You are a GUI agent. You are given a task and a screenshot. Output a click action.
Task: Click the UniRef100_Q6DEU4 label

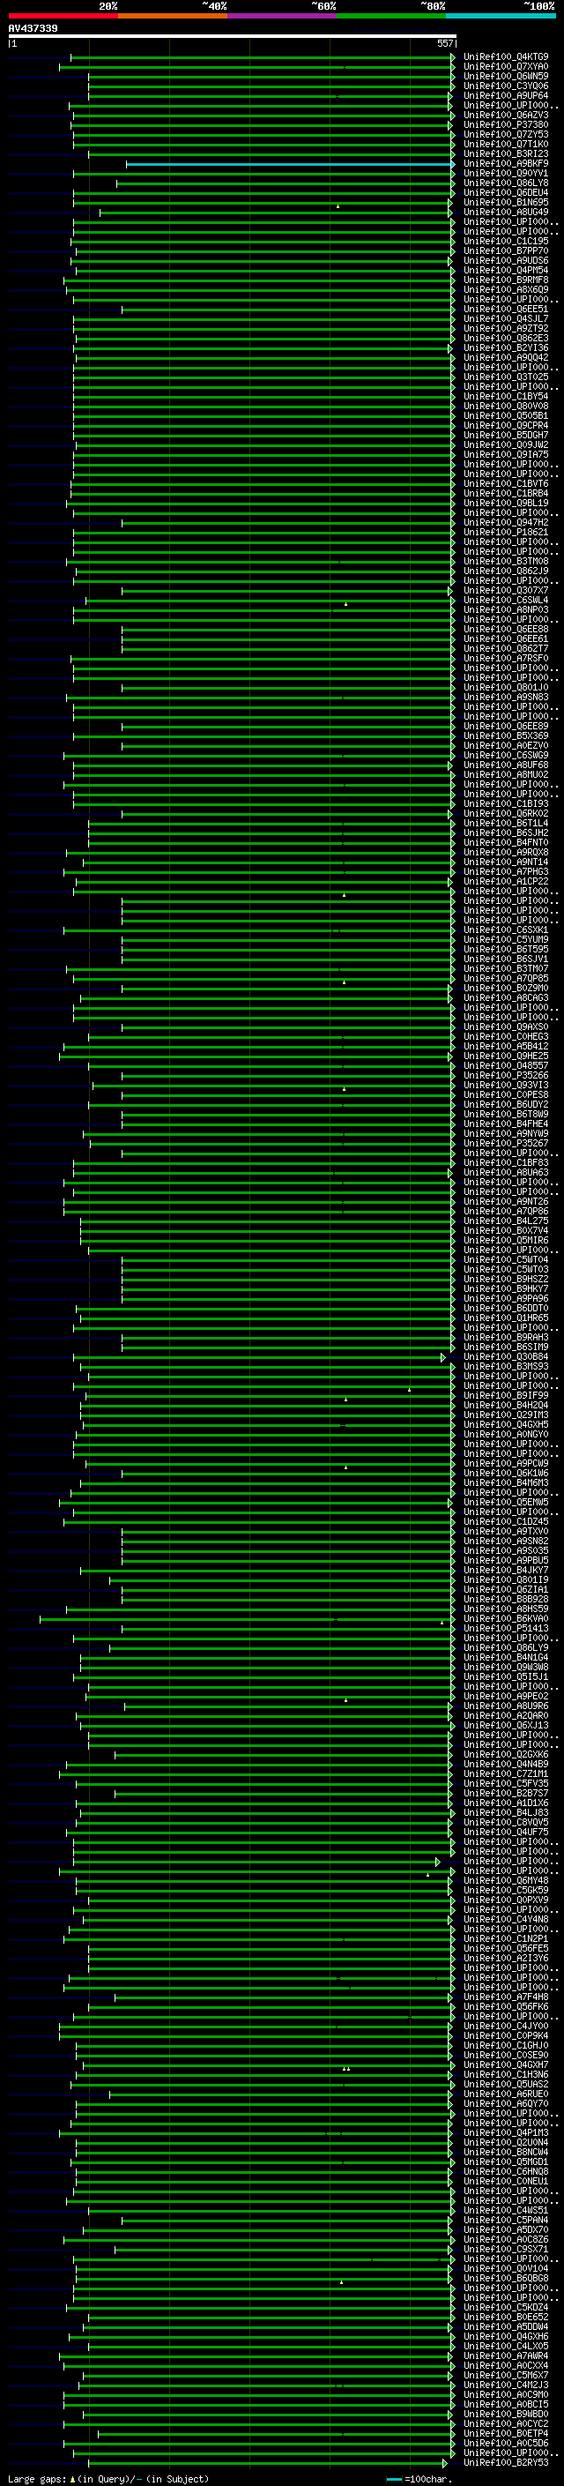pyautogui.click(x=506, y=193)
